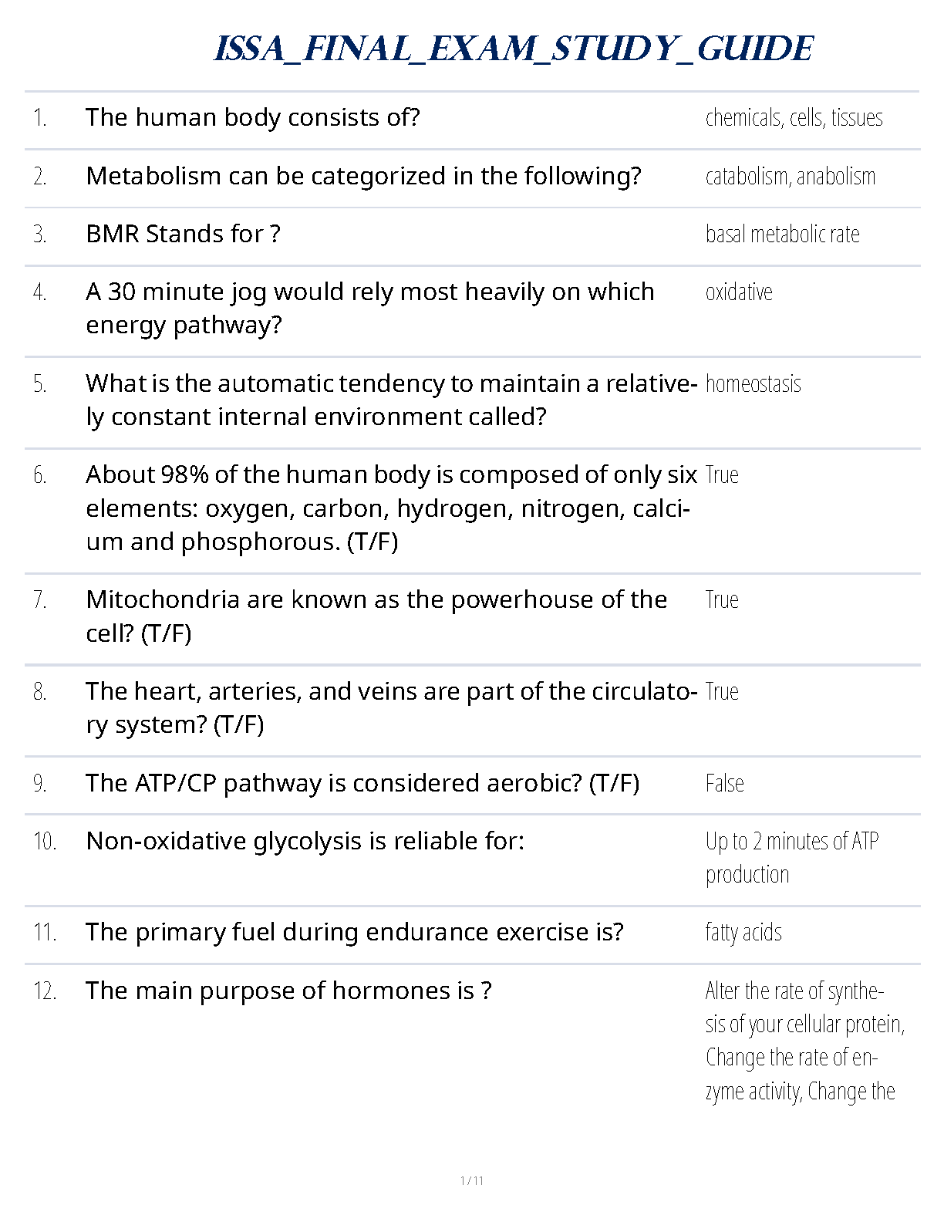The height and width of the screenshot is (1222, 944).
Task: Click the Non-oxidative glycolysis question
Action: pyautogui.click(x=305, y=841)
